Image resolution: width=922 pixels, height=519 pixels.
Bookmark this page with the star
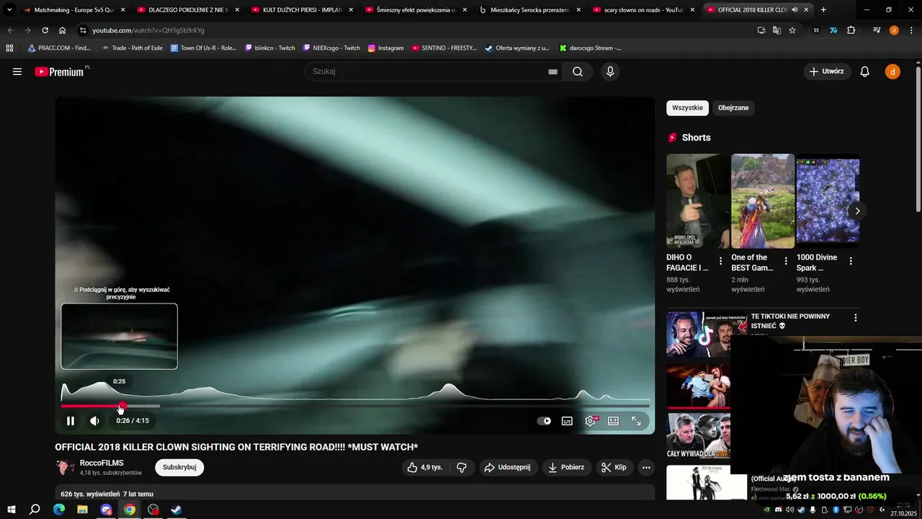pyautogui.click(x=792, y=30)
